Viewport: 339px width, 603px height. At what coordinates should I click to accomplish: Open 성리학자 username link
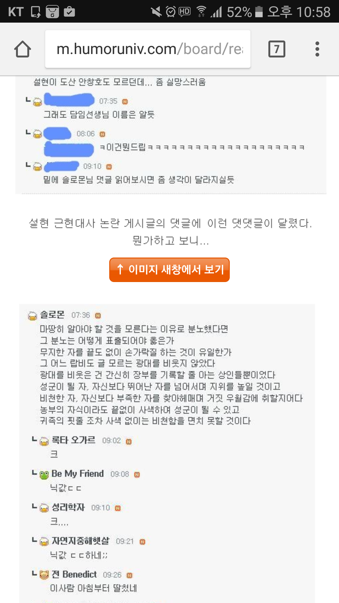click(68, 507)
